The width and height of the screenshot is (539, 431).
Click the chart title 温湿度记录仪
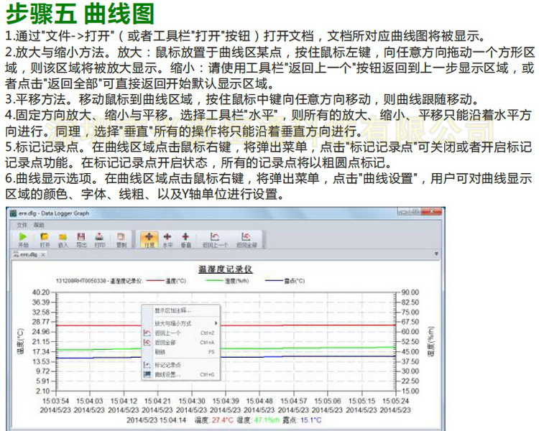225,269
